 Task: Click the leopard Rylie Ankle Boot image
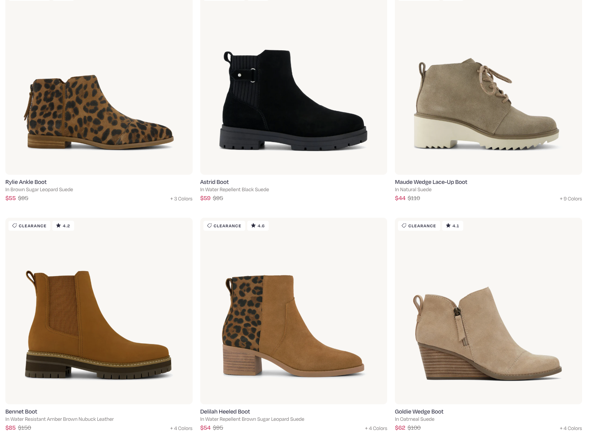[x=99, y=111]
